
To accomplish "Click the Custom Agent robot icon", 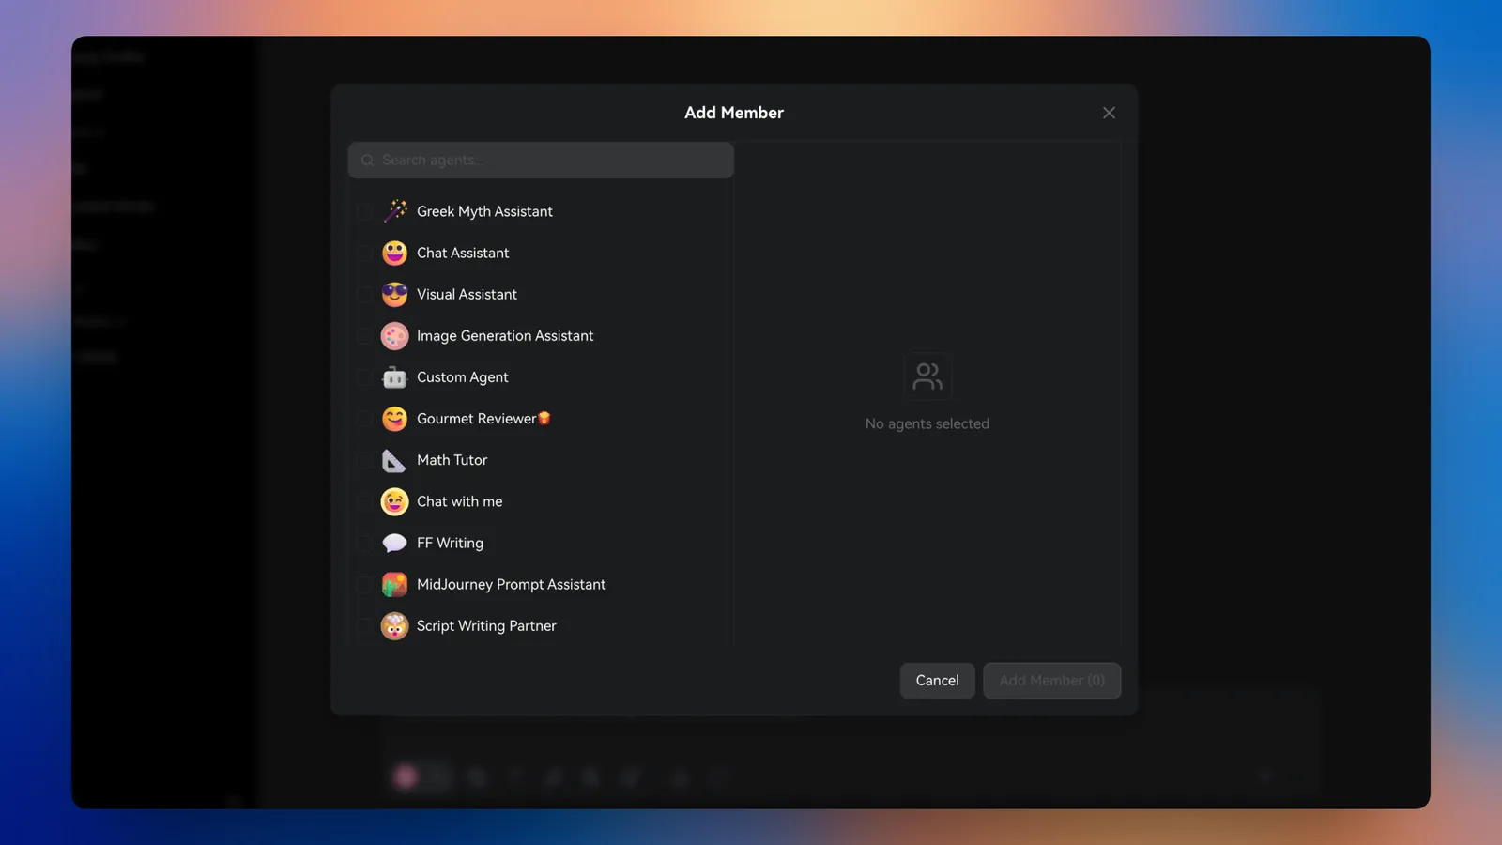I will [x=394, y=377].
